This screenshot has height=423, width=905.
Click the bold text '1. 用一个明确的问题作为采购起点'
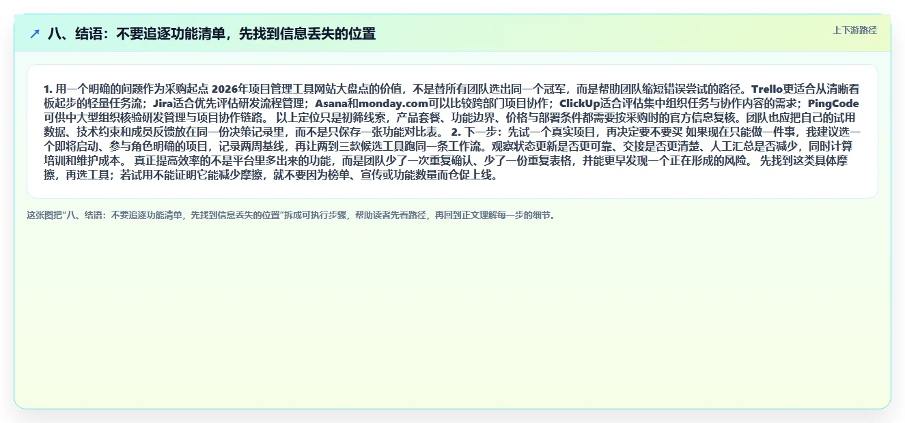[126, 89]
